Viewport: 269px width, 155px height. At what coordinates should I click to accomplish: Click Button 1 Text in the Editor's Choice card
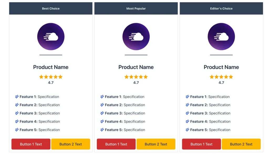(x=201, y=144)
